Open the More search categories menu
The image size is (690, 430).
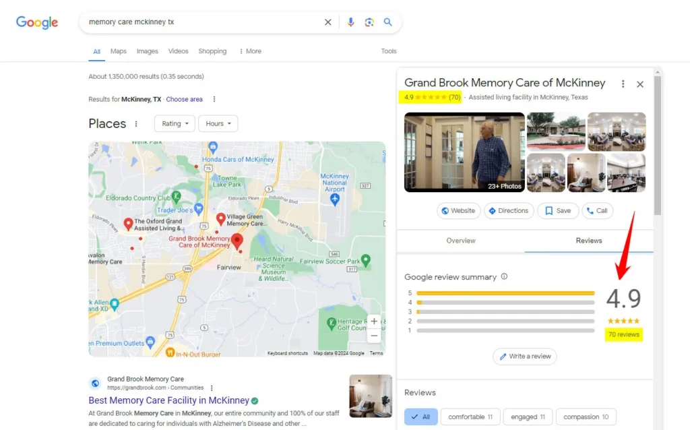(x=250, y=51)
